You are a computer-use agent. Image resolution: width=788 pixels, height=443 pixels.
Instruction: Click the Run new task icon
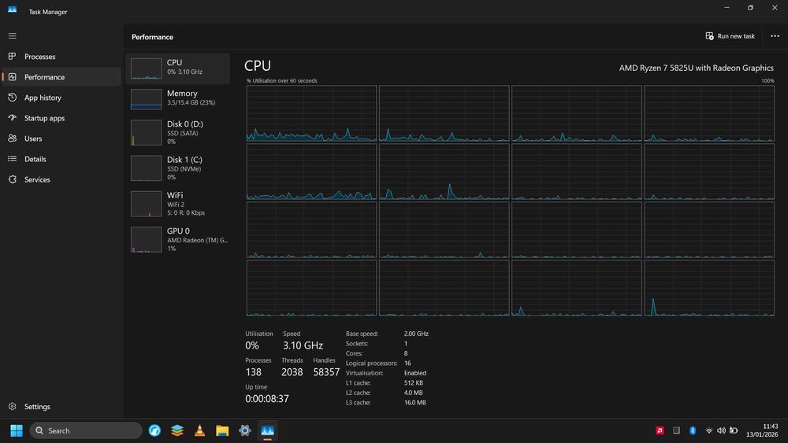(x=709, y=36)
